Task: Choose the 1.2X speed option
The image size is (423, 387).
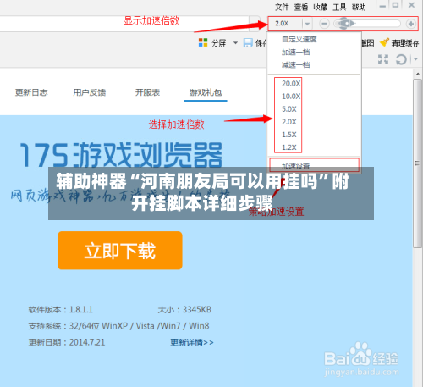Action: coord(289,147)
